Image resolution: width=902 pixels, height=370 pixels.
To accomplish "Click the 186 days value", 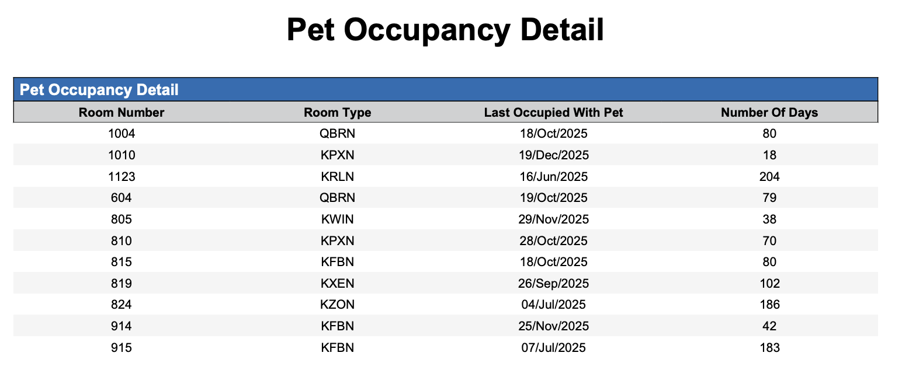I will click(769, 305).
